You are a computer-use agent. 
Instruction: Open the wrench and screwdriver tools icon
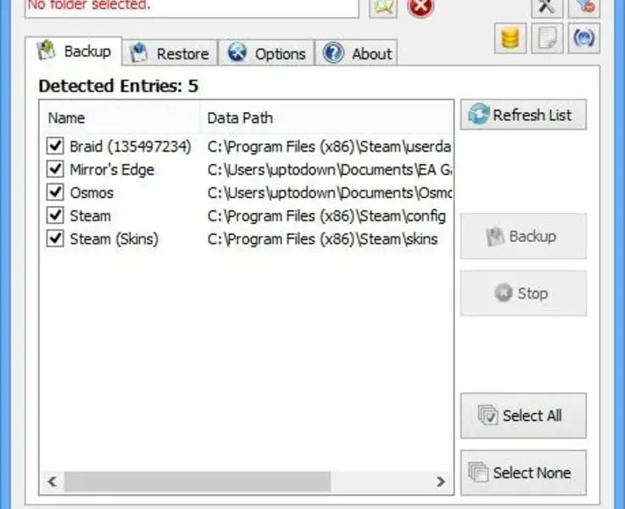(547, 7)
